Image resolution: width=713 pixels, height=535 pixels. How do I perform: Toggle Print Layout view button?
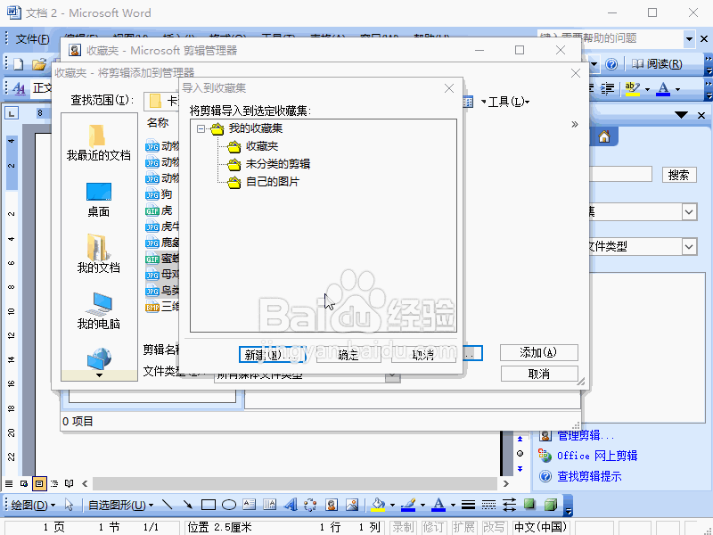coord(39,483)
